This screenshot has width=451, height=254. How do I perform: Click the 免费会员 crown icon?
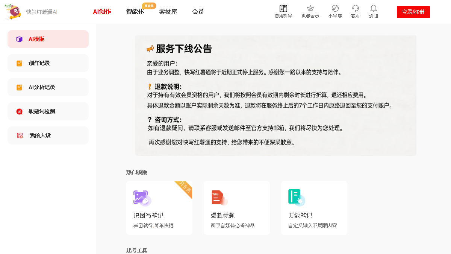(x=310, y=8)
